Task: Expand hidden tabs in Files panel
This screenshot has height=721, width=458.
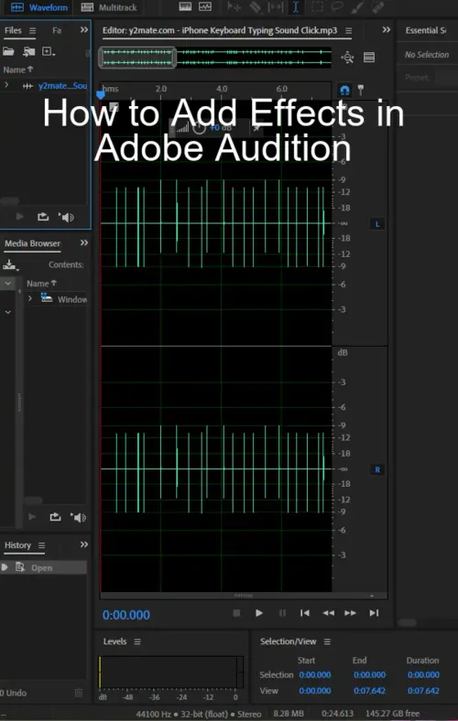Action: 83,30
